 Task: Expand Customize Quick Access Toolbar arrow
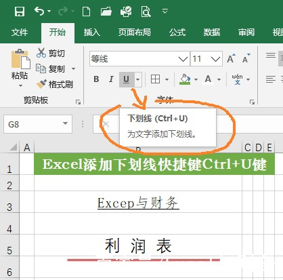click(165, 11)
